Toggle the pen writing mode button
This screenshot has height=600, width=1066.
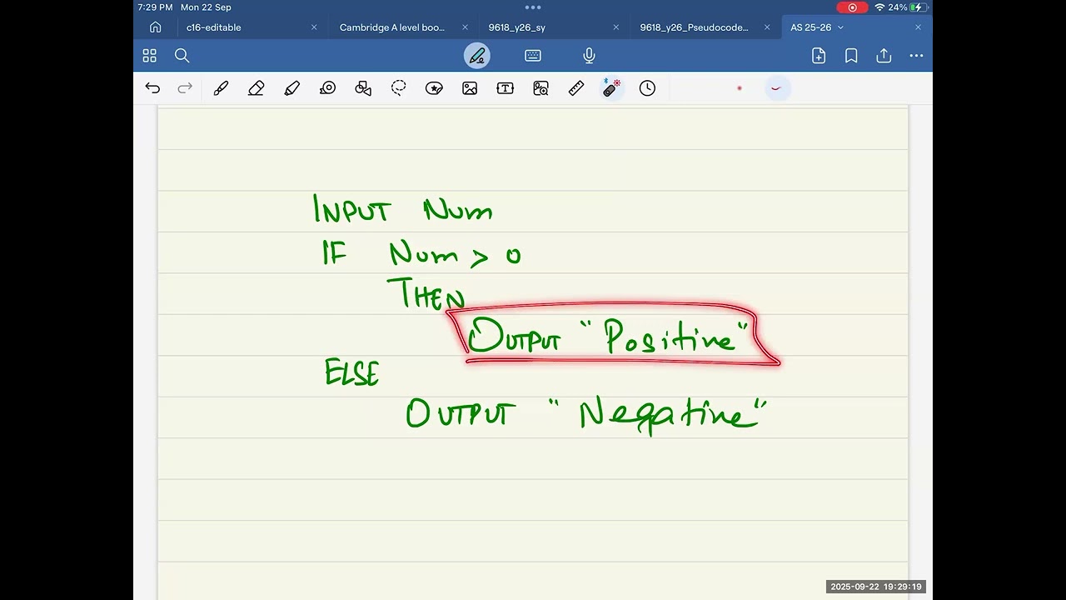point(477,56)
